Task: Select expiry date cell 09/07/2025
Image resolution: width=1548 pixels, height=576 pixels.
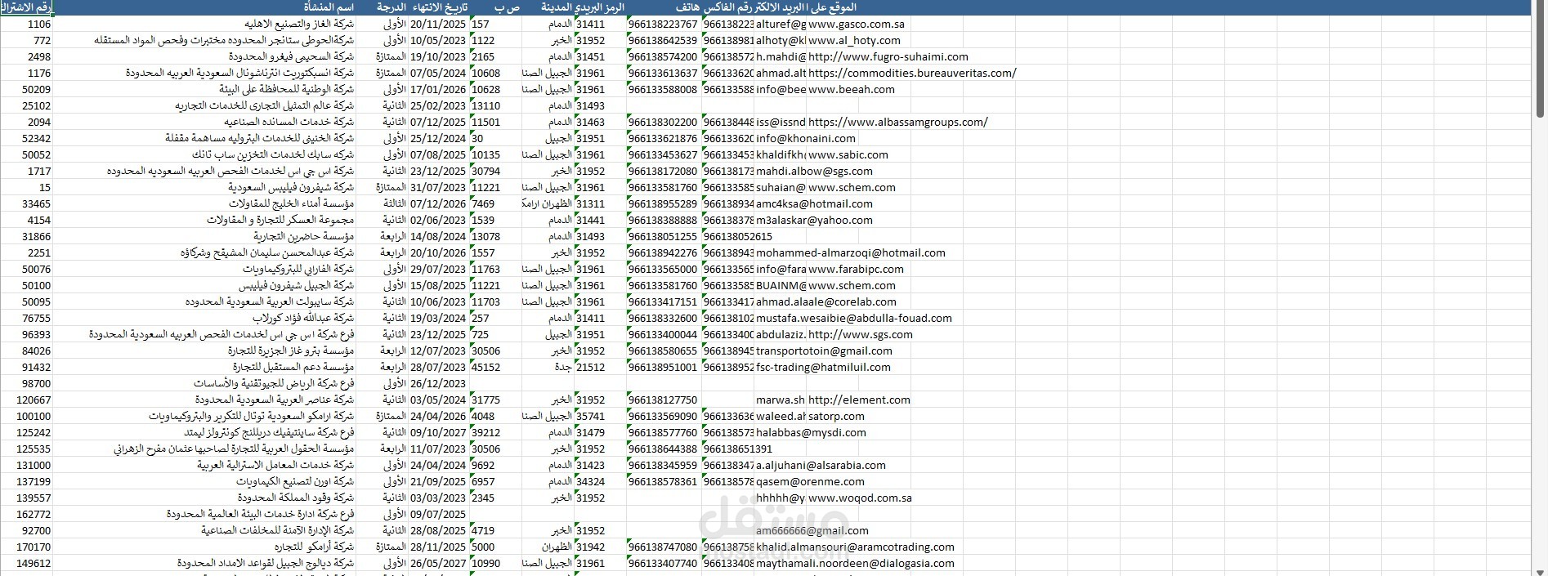Action: pyautogui.click(x=439, y=514)
